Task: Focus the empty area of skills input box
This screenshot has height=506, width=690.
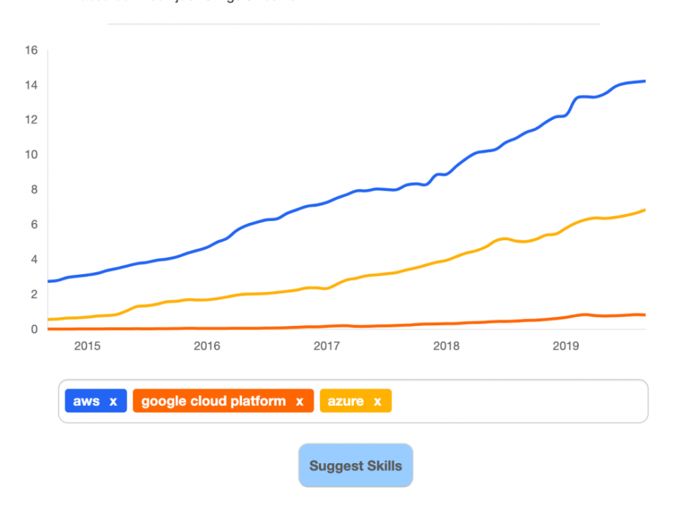Action: click(x=517, y=401)
